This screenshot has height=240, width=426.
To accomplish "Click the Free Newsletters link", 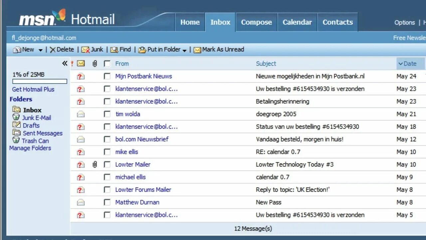I will pos(410,38).
